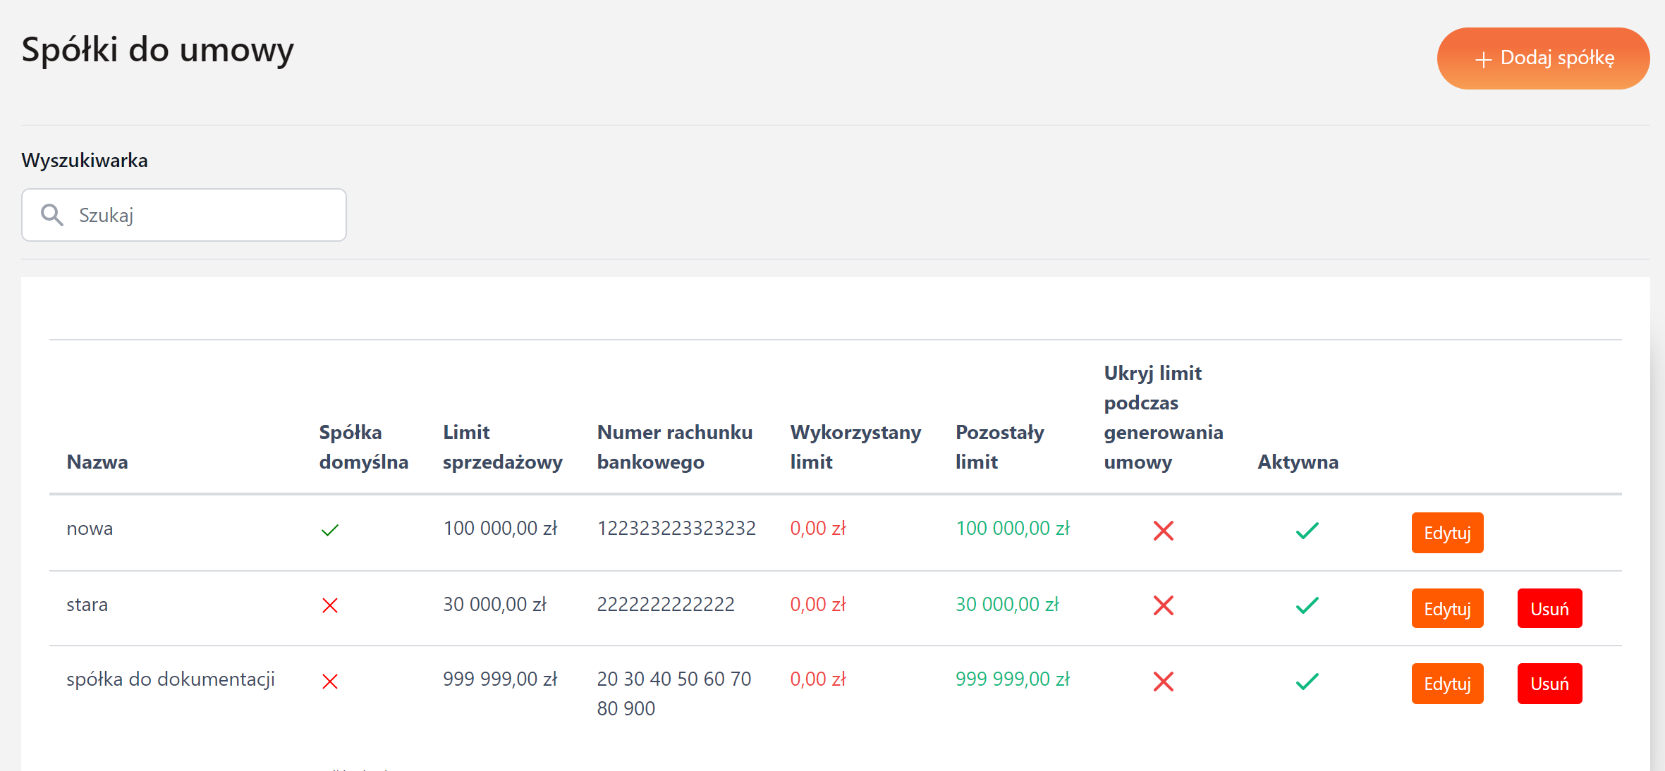Click the magnifier search icon
The image size is (1665, 771).
coord(52,215)
